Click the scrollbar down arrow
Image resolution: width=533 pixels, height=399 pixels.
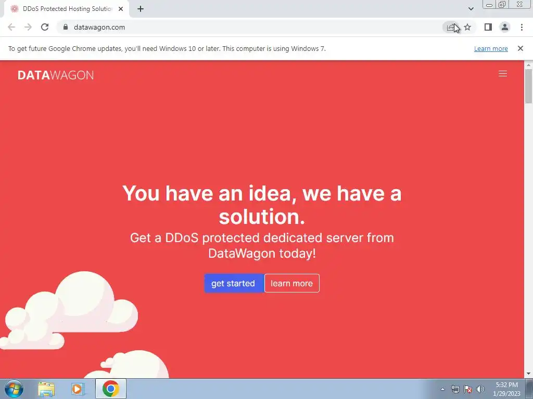coord(529,374)
